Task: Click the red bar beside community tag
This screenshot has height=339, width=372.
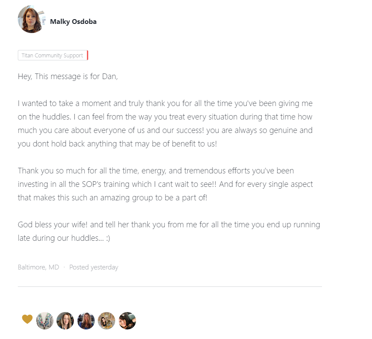Action: click(87, 56)
